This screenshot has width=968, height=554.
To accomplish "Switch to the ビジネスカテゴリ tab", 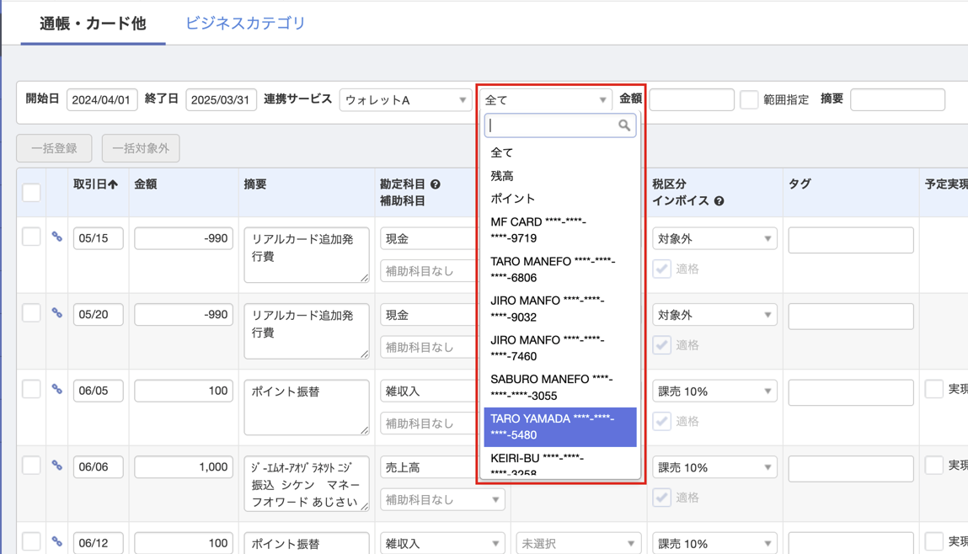I will click(245, 24).
